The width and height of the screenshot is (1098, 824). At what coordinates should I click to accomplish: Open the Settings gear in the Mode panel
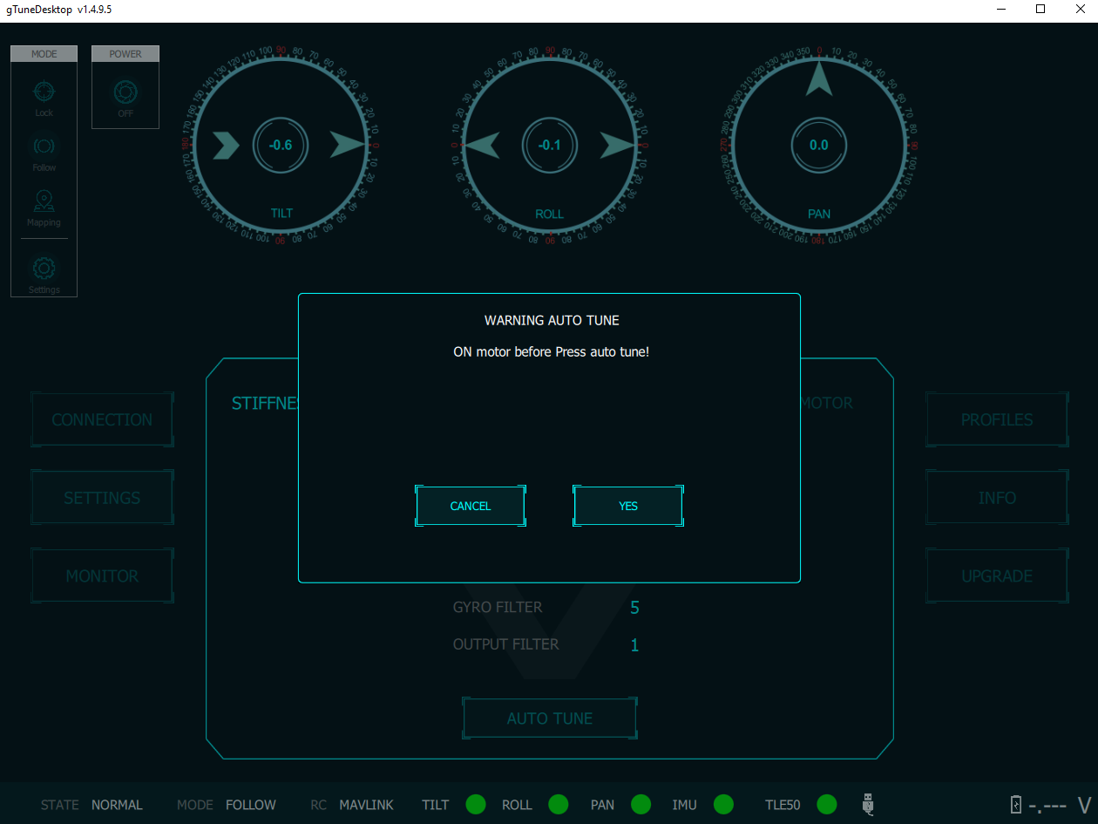click(44, 269)
